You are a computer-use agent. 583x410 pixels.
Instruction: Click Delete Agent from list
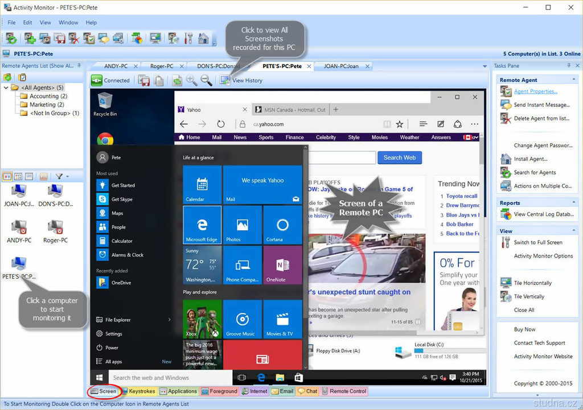pos(541,118)
